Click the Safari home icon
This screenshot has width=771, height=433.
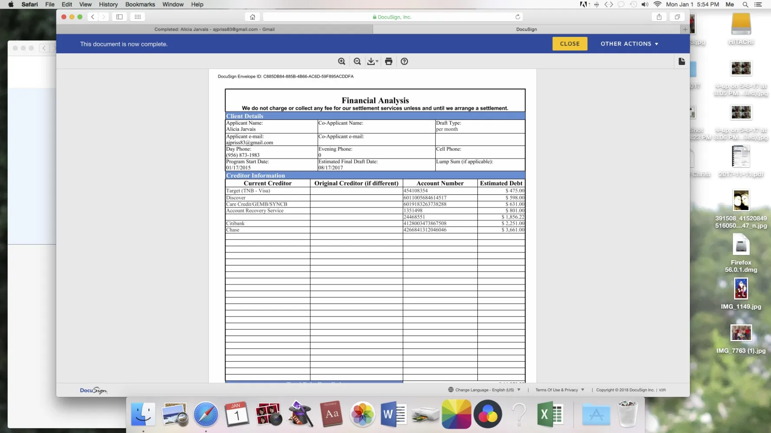point(252,17)
